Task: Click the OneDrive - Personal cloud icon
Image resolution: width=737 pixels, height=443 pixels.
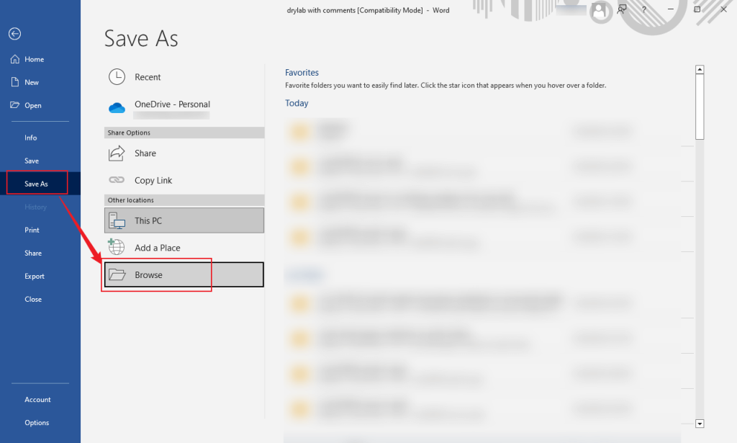Action: 117,107
